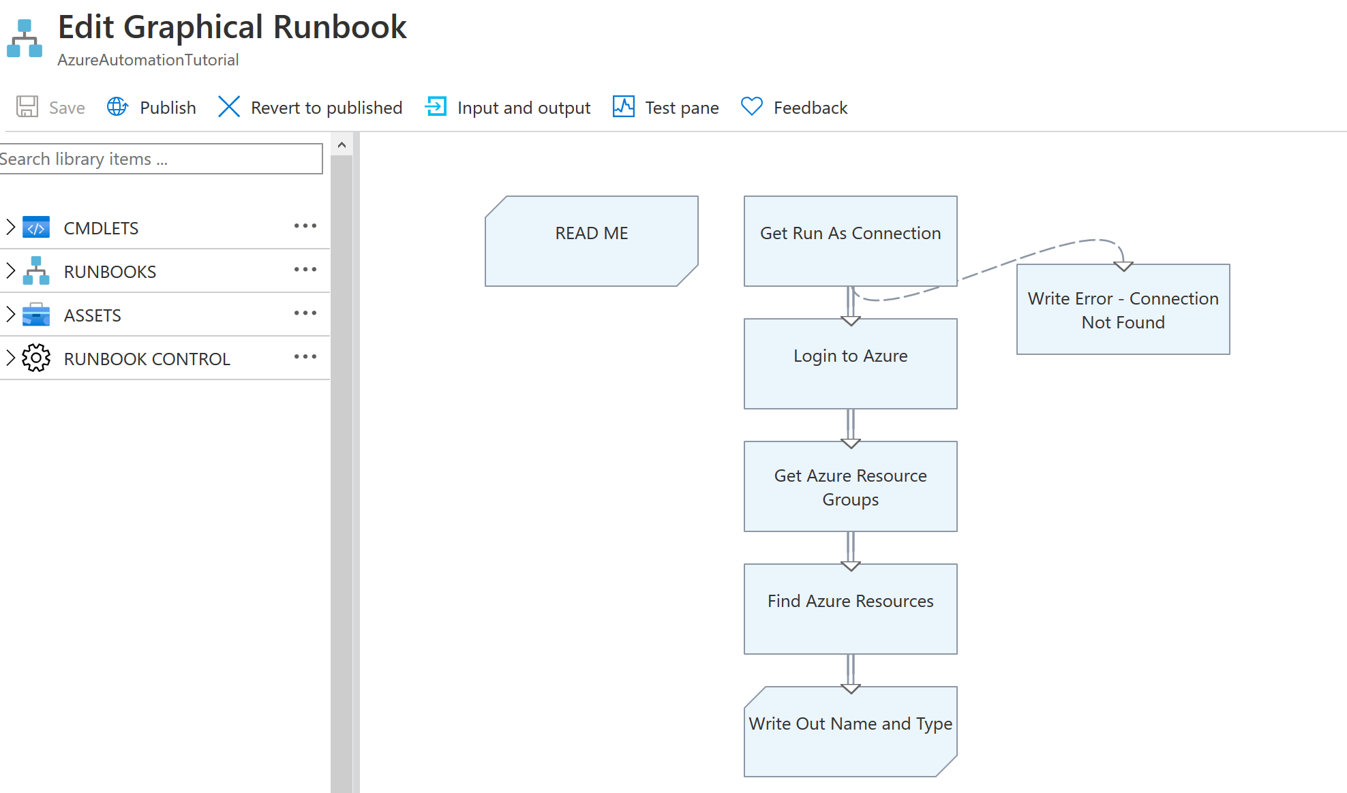
Task: Expand the CMDLETS tree node chevron
Action: click(x=10, y=228)
